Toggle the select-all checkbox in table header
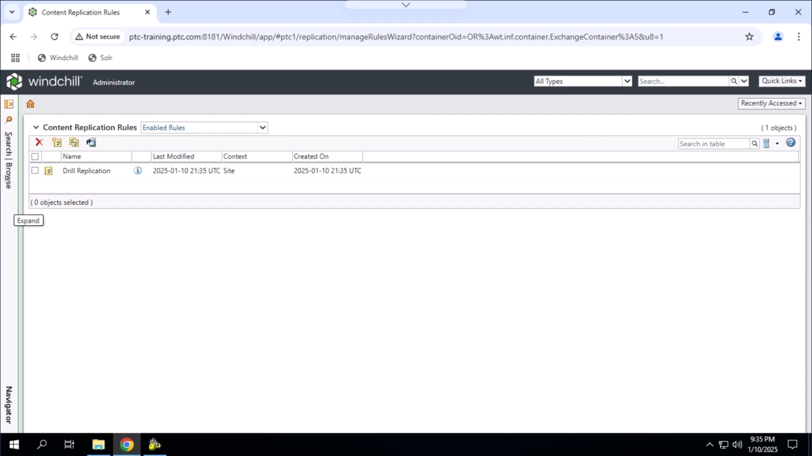This screenshot has width=812, height=456. pos(35,156)
